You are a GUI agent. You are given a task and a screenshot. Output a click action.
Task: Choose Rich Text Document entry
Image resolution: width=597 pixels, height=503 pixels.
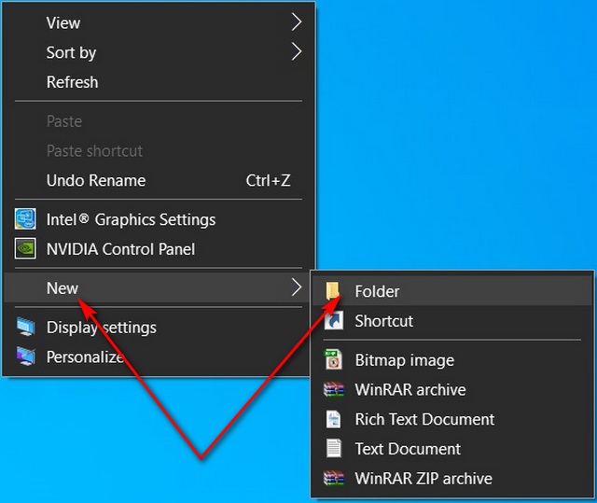[452, 419]
